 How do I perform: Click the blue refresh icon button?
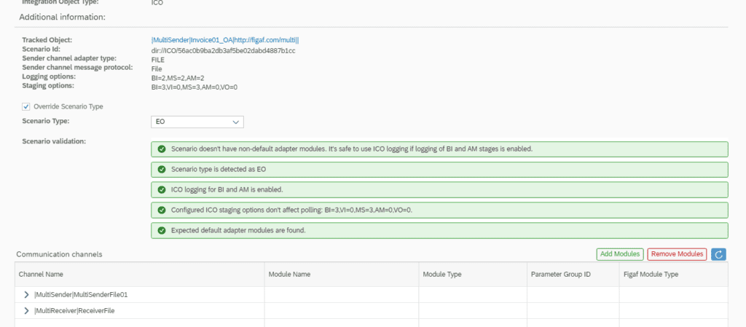718,254
